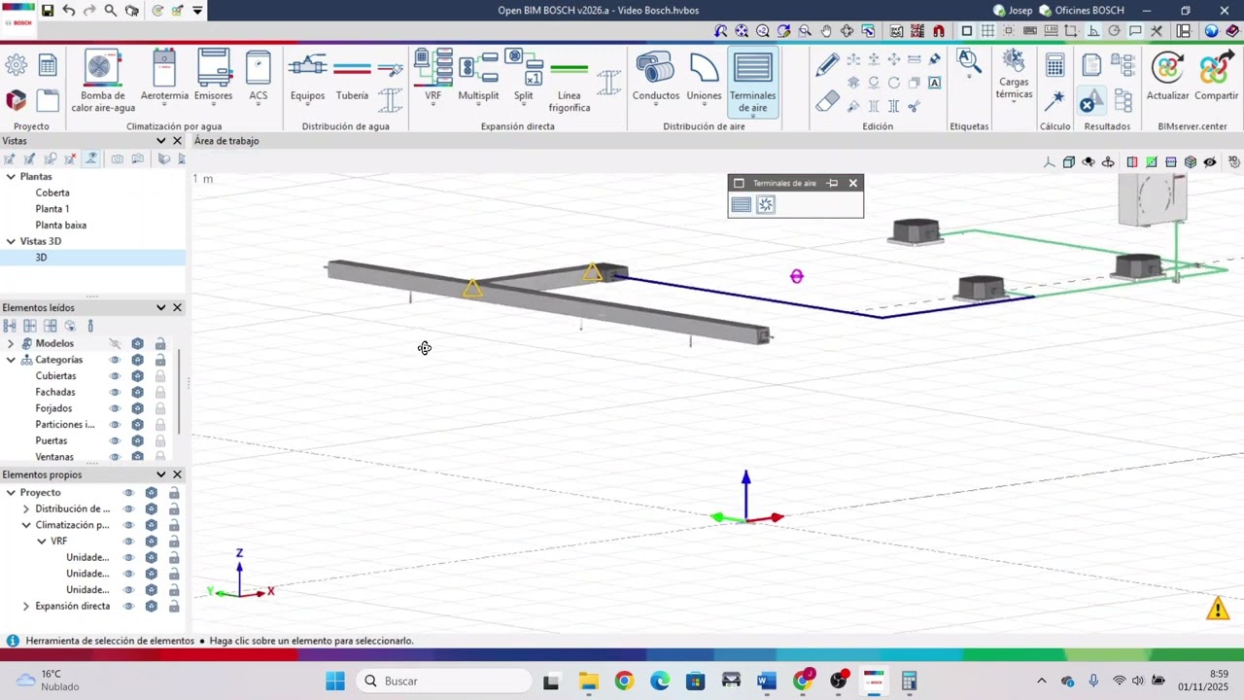Pick the Split tool
Viewport: 1244px width, 700px height.
tap(524, 76)
